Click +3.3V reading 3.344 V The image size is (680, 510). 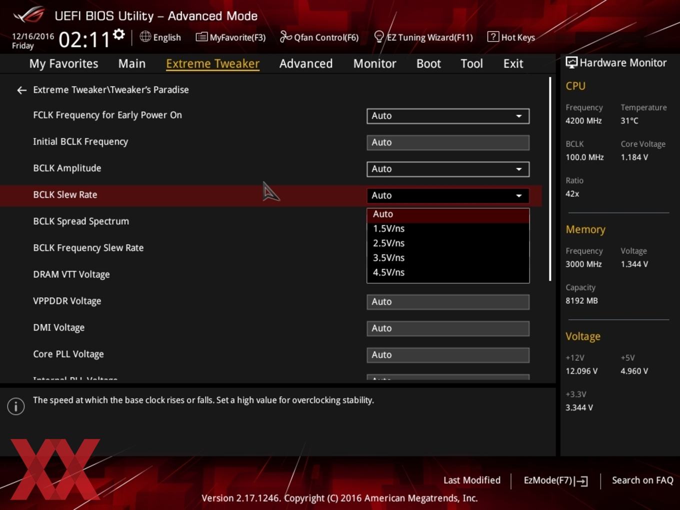(x=579, y=408)
